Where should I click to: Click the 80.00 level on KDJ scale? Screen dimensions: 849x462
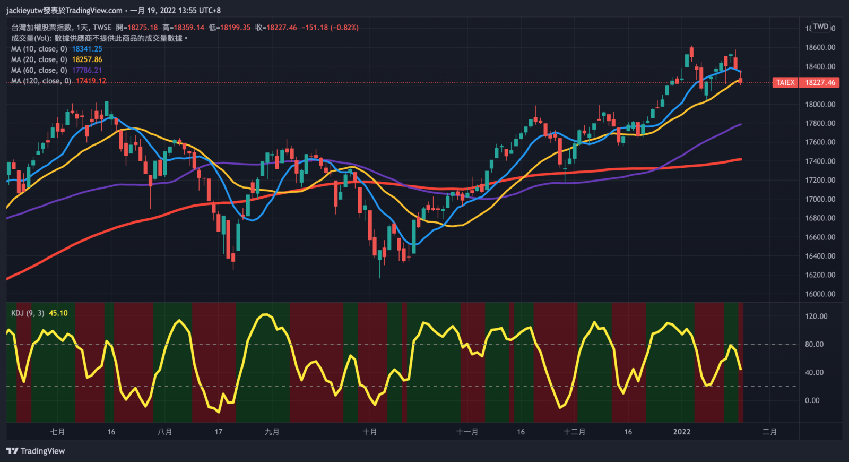point(814,344)
